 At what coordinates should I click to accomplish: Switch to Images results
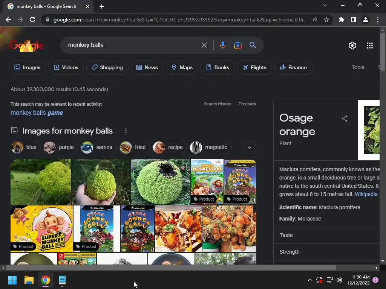[27, 67]
